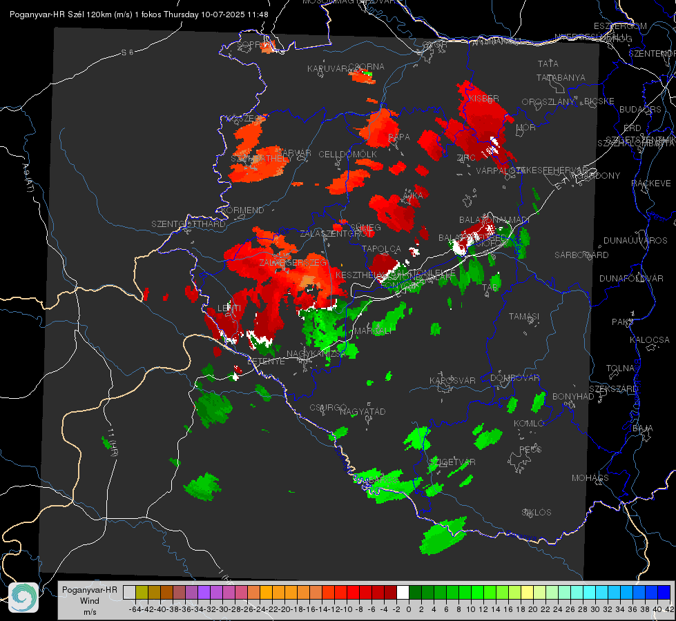This screenshot has height=621, width=676.
Task: Click the LENTI label
Action: pyautogui.click(x=229, y=308)
